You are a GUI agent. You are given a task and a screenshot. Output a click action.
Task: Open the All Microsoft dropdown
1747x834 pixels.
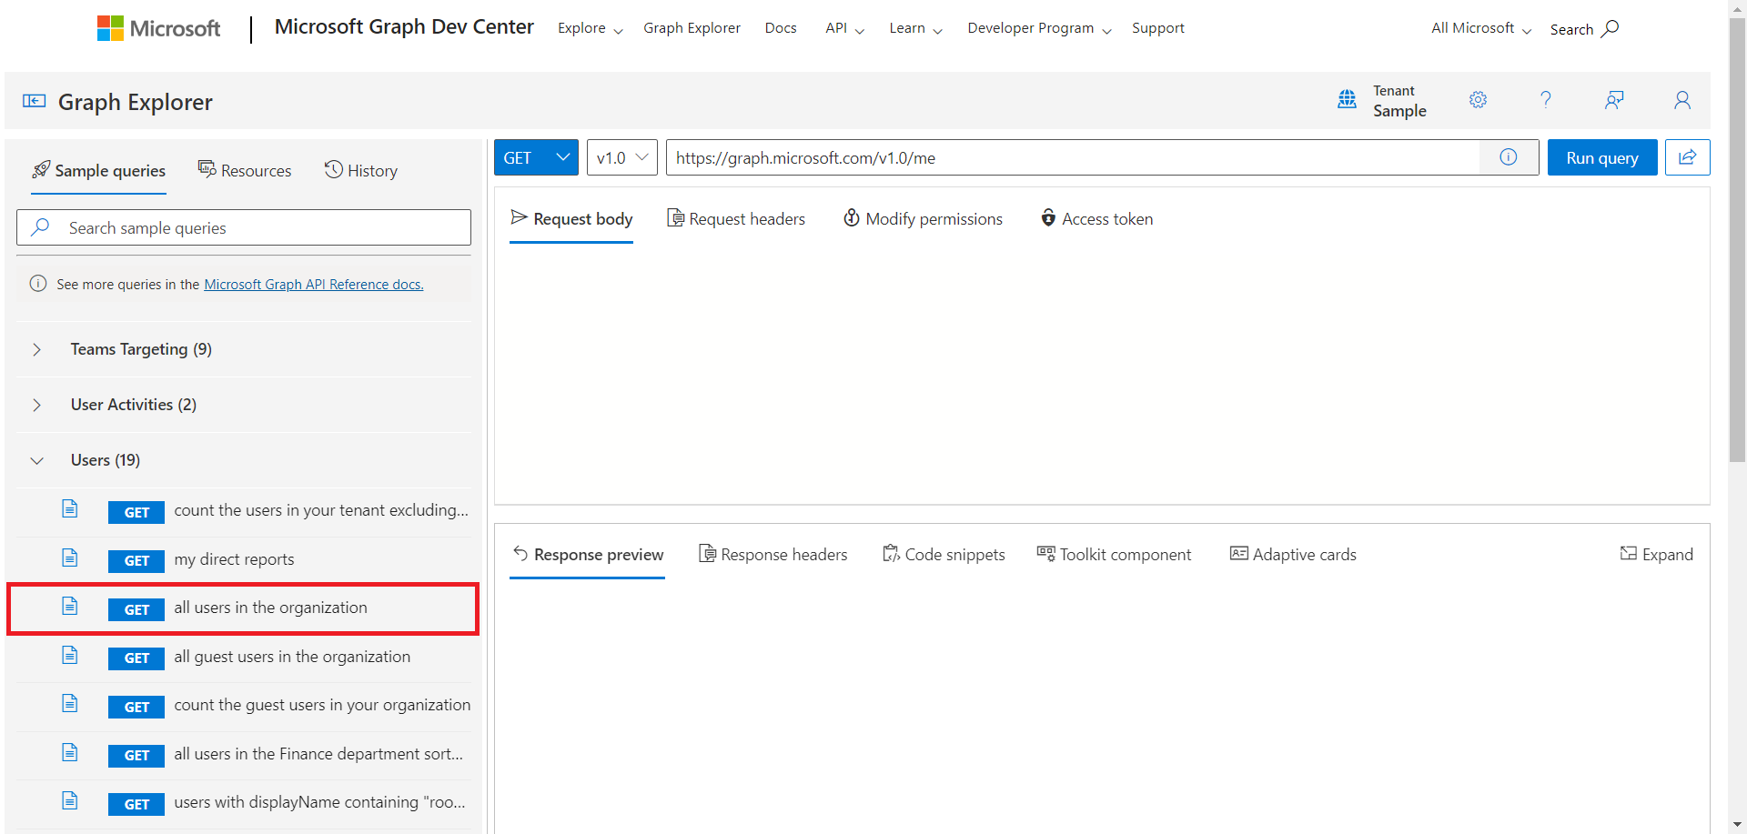tap(1481, 28)
